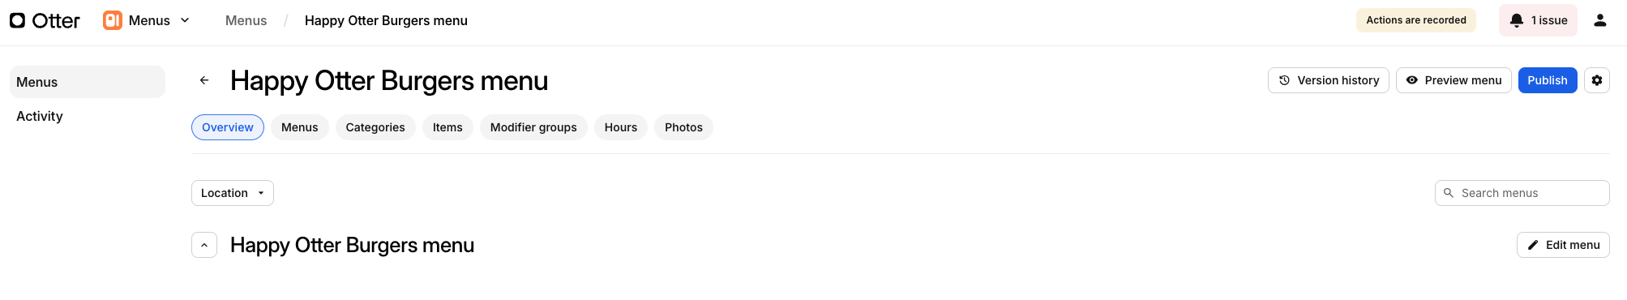Switch to the Categories tab
The height and width of the screenshot is (300, 1627).
[x=375, y=127]
